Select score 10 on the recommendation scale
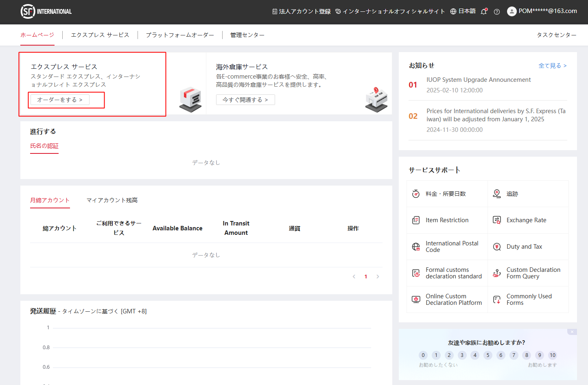This screenshot has width=588, height=385. (553, 355)
